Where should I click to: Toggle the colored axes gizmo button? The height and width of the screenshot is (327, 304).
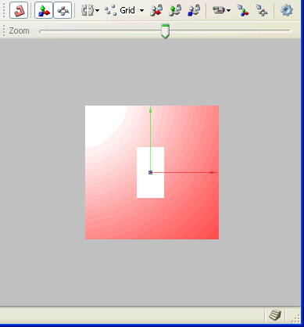pyautogui.click(x=44, y=10)
